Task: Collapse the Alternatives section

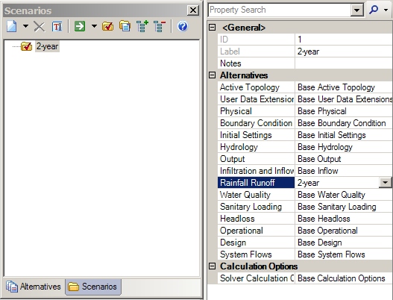Action: [x=212, y=75]
